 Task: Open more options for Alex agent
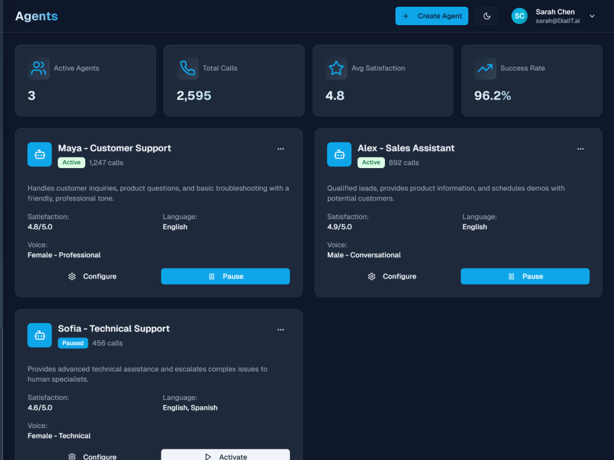pyautogui.click(x=580, y=148)
